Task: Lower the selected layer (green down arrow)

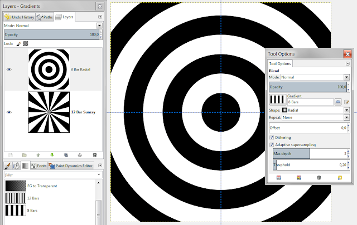Action: (52, 155)
